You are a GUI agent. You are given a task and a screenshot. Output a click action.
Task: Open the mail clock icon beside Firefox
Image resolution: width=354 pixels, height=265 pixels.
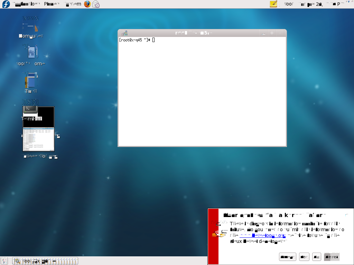(x=96, y=4)
